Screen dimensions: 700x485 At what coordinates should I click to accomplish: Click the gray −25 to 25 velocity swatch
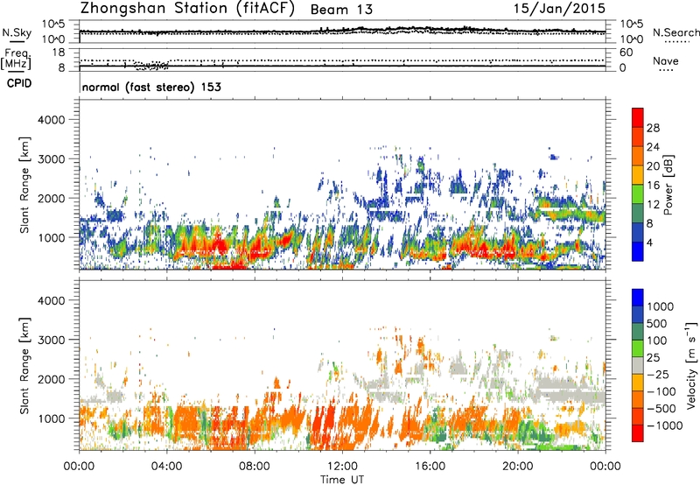click(638, 365)
